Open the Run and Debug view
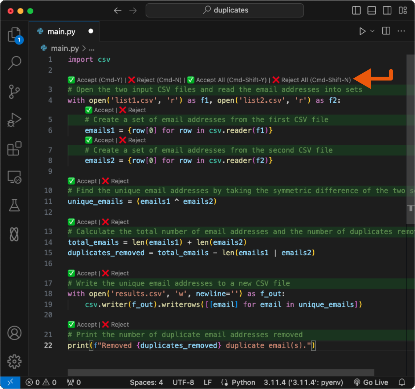 (x=15, y=120)
